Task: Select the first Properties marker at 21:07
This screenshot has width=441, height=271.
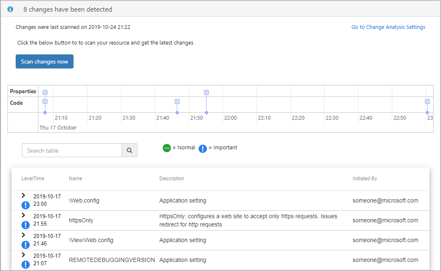Action: point(45,92)
